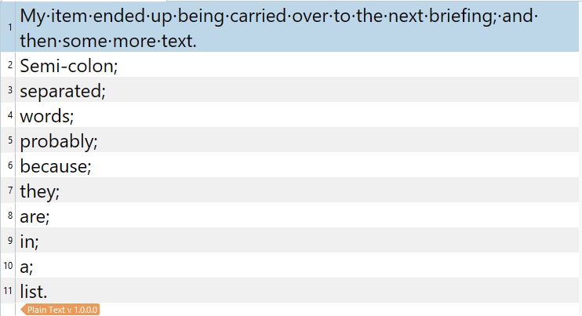
Task: Place cursor in the 'they;' row
Action: (40, 191)
